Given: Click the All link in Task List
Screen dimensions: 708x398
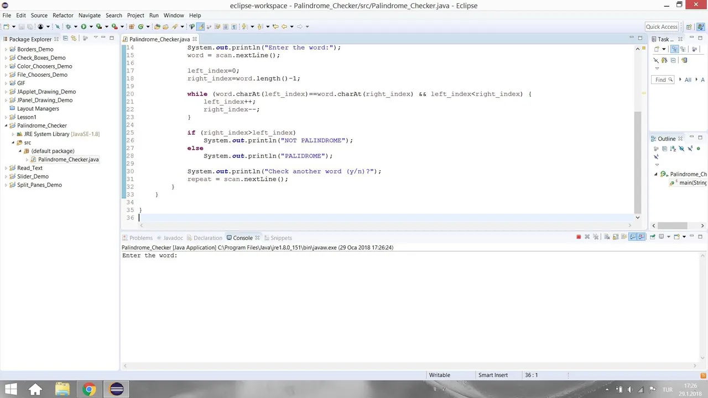Looking at the screenshot, I should coord(688,80).
